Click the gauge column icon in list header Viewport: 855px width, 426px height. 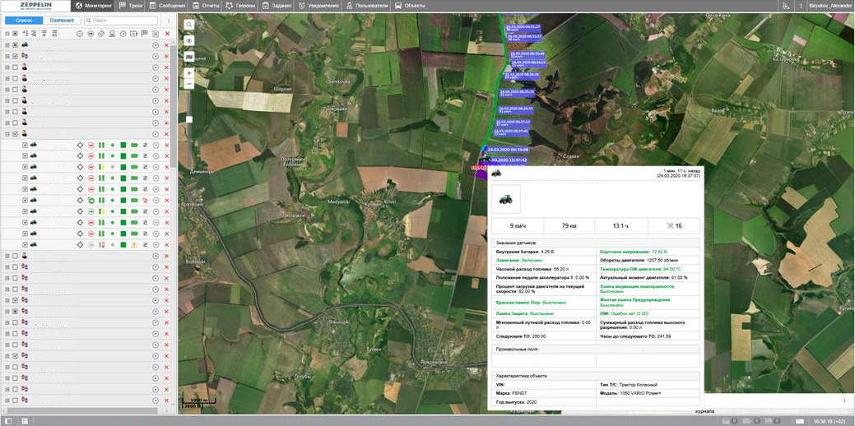123,34
